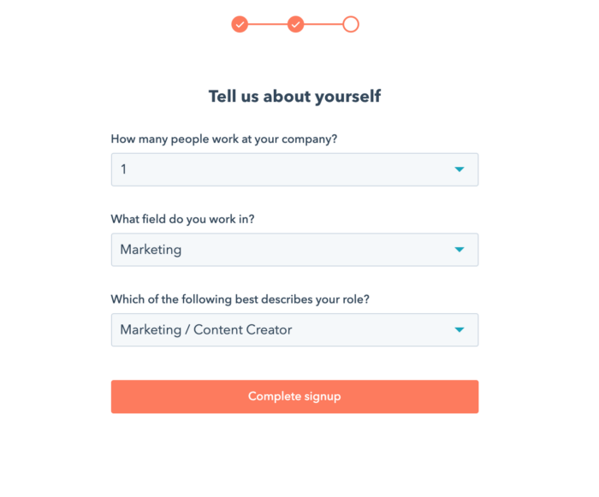The height and width of the screenshot is (497, 599).
Task: Expand the work field dropdown arrow
Action: [460, 250]
